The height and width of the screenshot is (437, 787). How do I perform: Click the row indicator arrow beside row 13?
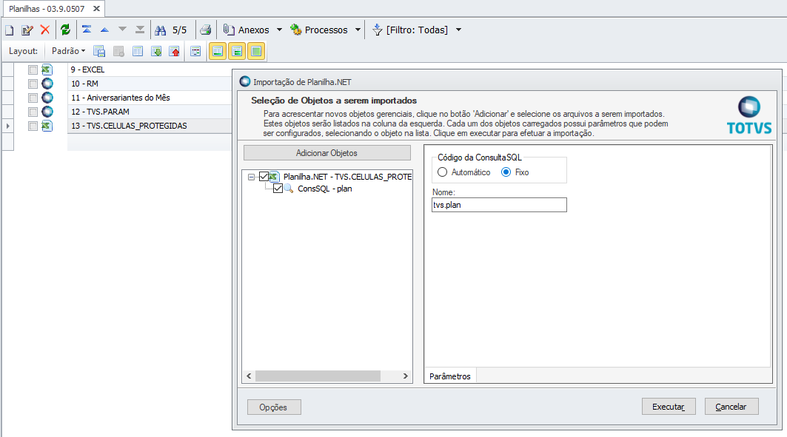(7, 126)
